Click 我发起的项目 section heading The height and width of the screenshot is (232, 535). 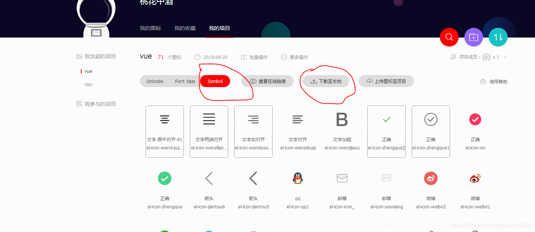point(96,56)
